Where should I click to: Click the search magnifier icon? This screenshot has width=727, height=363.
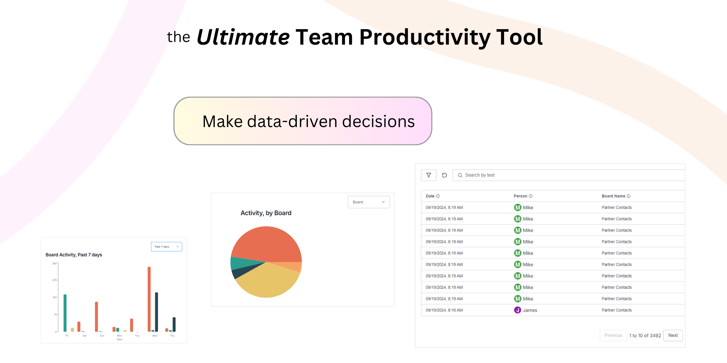click(x=460, y=175)
